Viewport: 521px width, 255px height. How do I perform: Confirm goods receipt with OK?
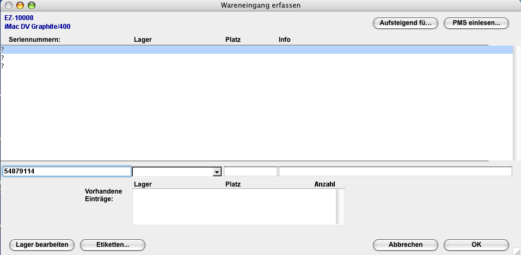[476, 245]
